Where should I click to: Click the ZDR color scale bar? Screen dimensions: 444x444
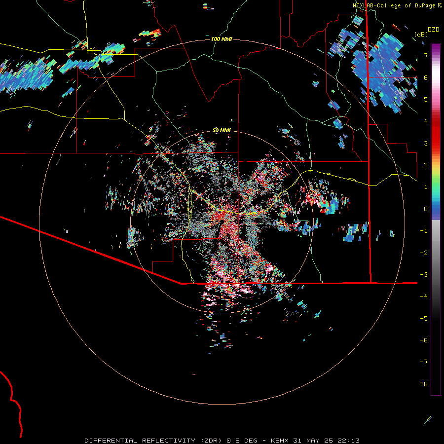tap(436, 219)
